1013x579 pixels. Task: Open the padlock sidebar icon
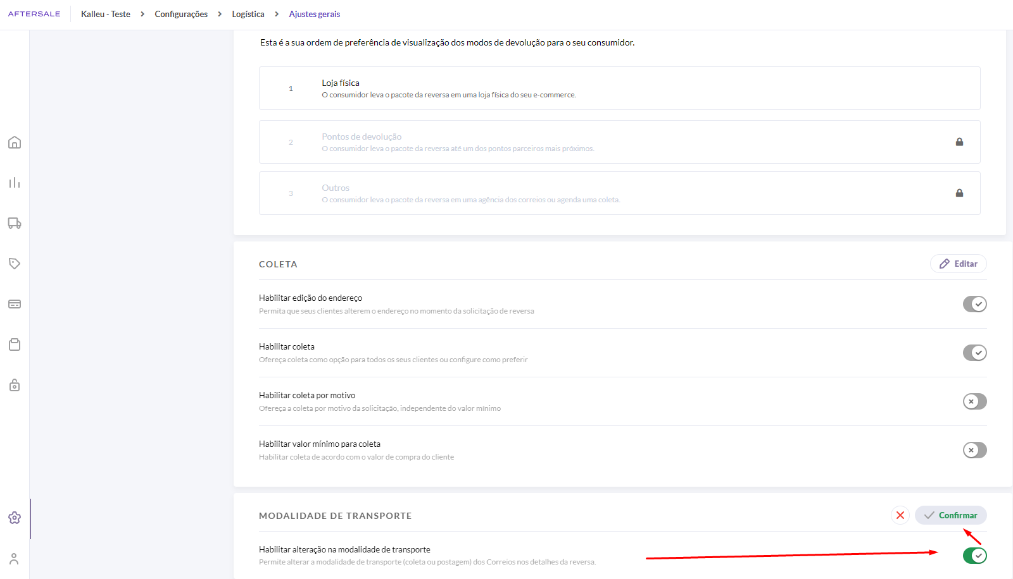click(x=15, y=385)
